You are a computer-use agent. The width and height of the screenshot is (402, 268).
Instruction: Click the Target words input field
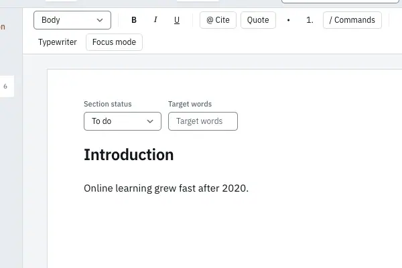pyautogui.click(x=203, y=121)
